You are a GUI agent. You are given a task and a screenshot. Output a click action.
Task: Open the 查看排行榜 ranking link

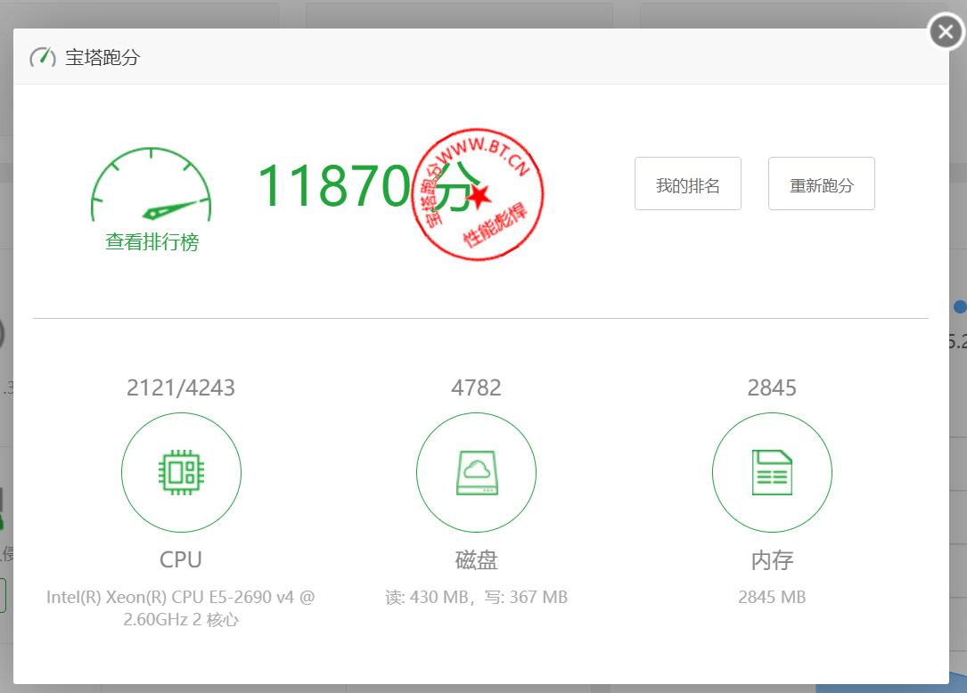pos(152,241)
